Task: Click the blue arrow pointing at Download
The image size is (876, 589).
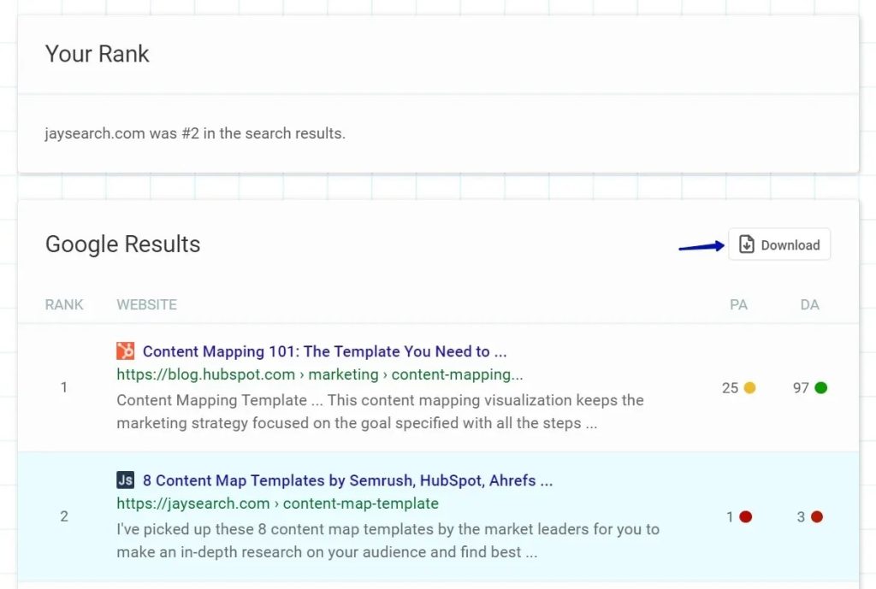Action: coord(701,246)
